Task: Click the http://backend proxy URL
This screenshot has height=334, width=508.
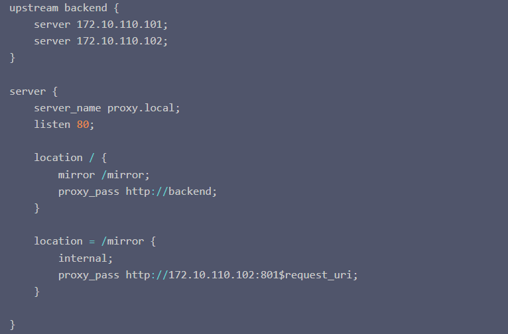Action: [170, 191]
